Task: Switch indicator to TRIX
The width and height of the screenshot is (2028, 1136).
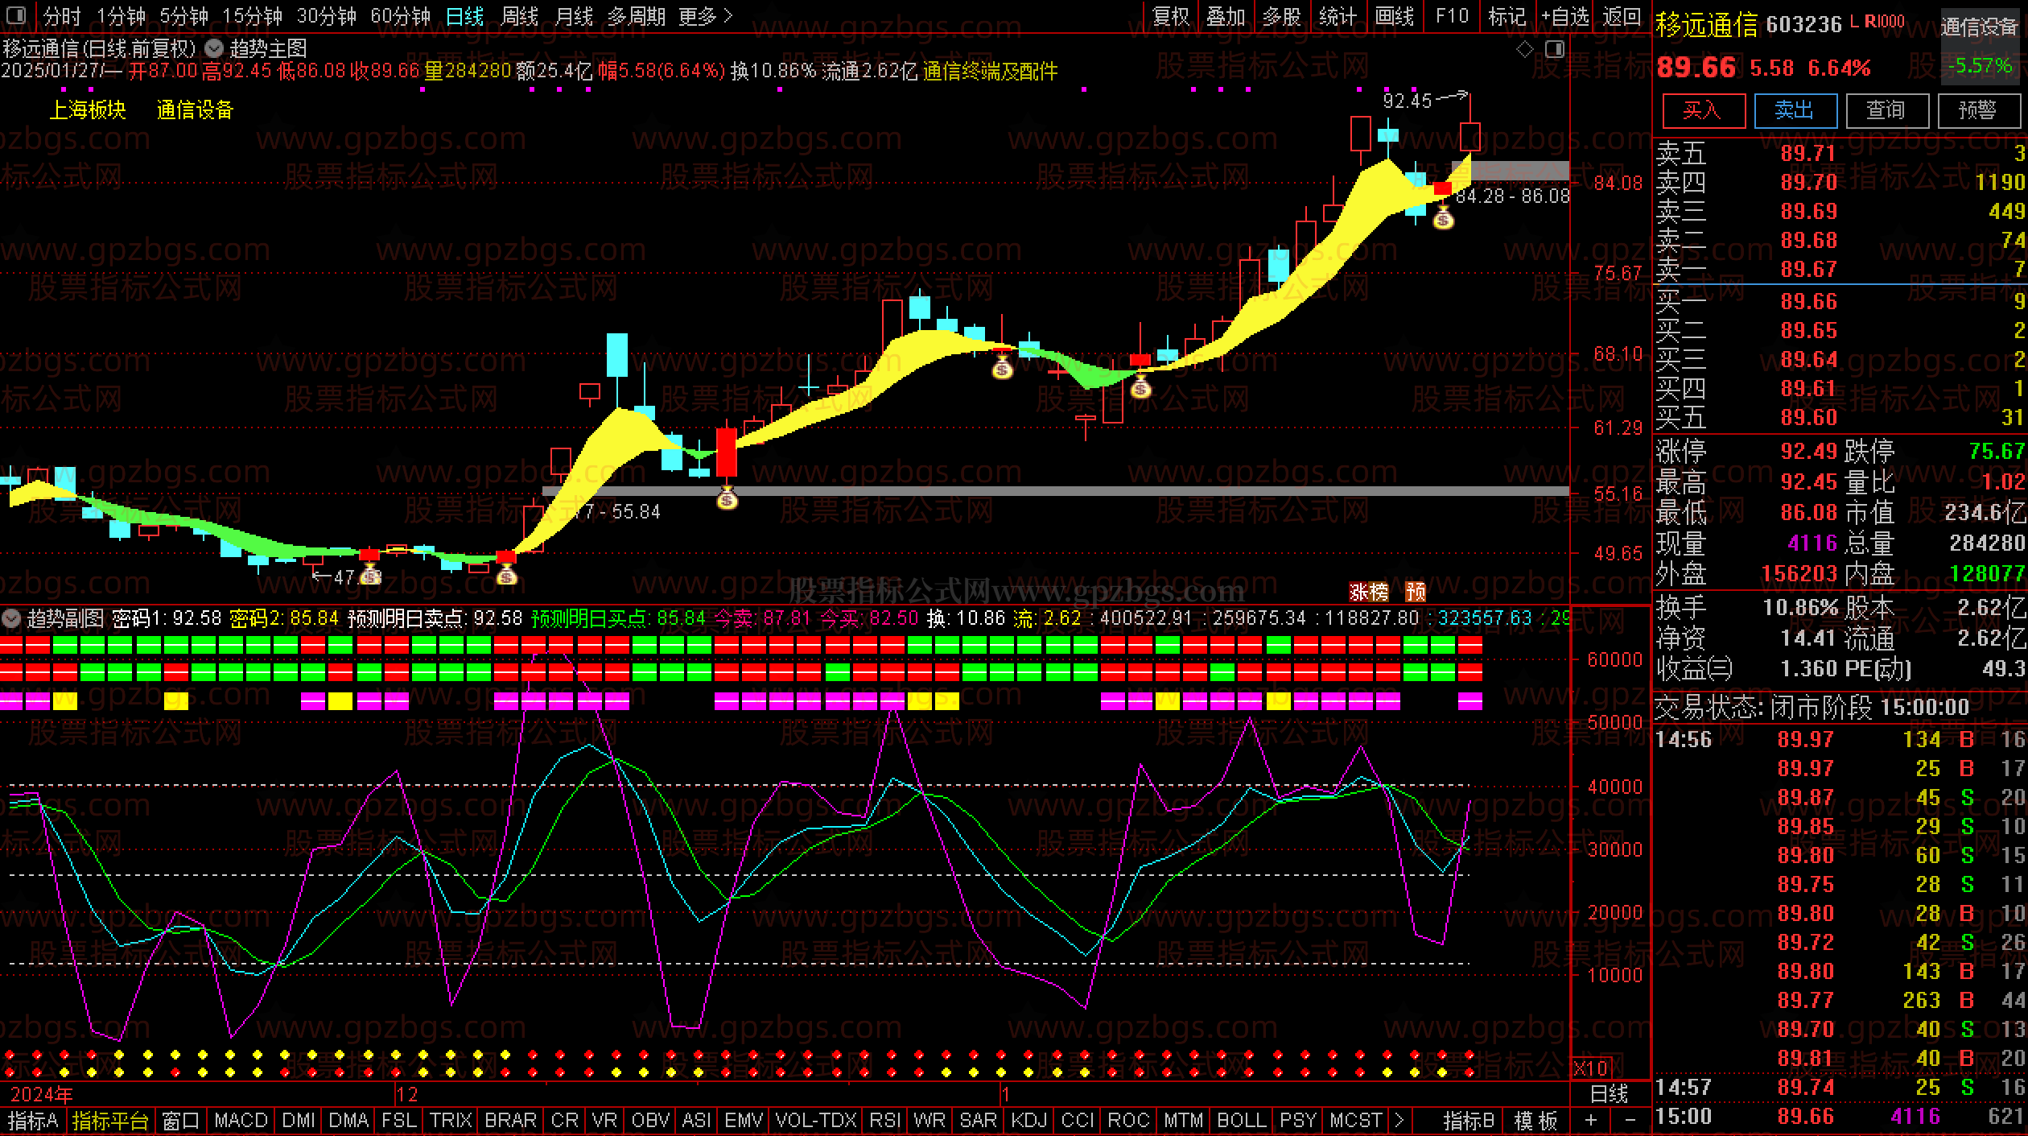Action: (x=451, y=1120)
